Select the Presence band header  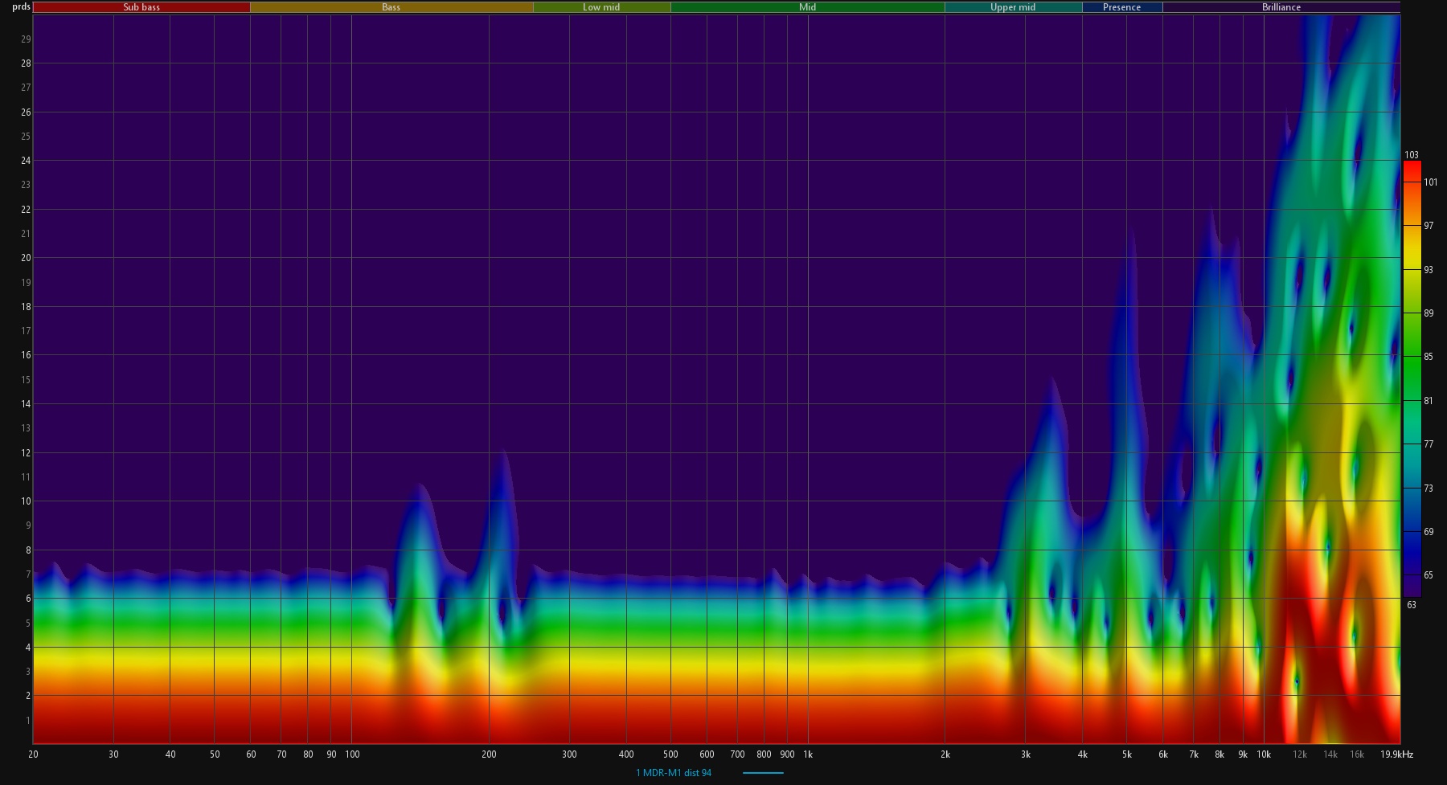point(1121,7)
